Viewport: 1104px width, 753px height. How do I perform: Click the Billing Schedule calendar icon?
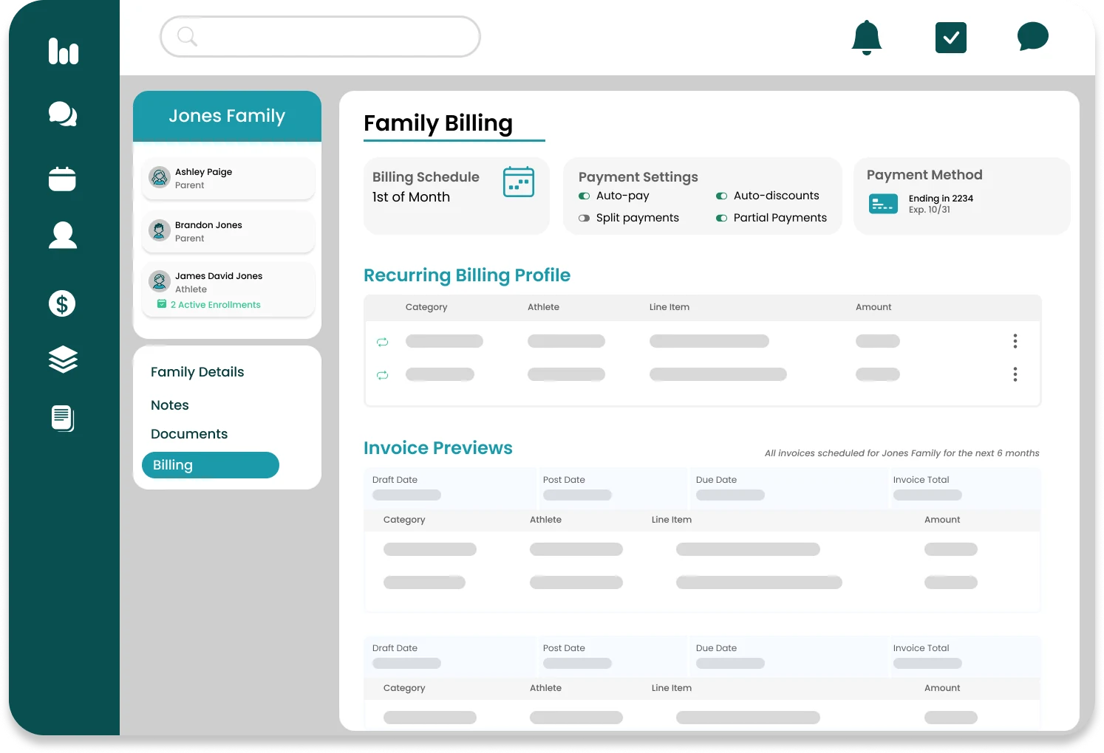[x=519, y=182]
